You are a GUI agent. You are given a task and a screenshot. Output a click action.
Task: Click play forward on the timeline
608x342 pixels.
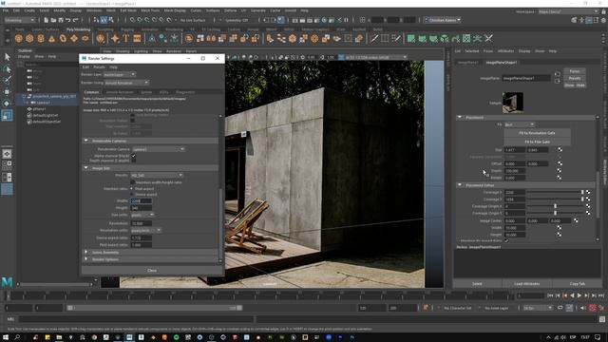[x=579, y=295]
